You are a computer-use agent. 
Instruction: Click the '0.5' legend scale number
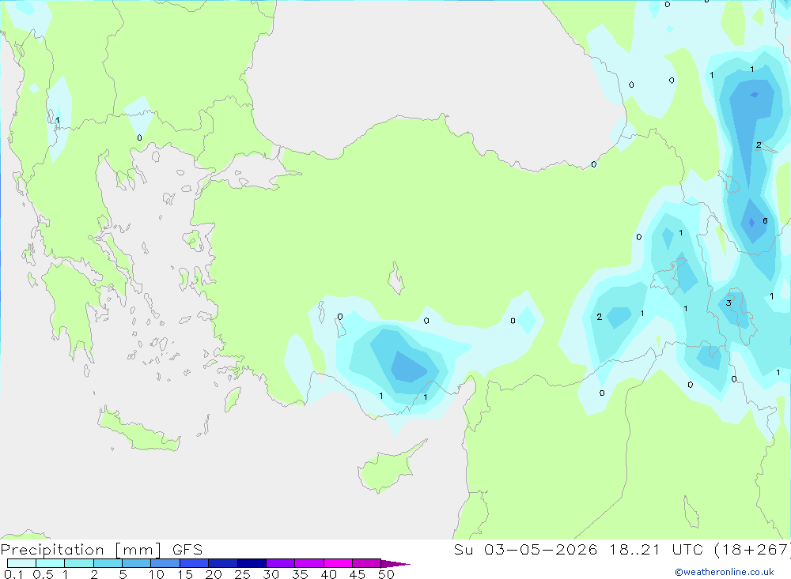coord(43,574)
